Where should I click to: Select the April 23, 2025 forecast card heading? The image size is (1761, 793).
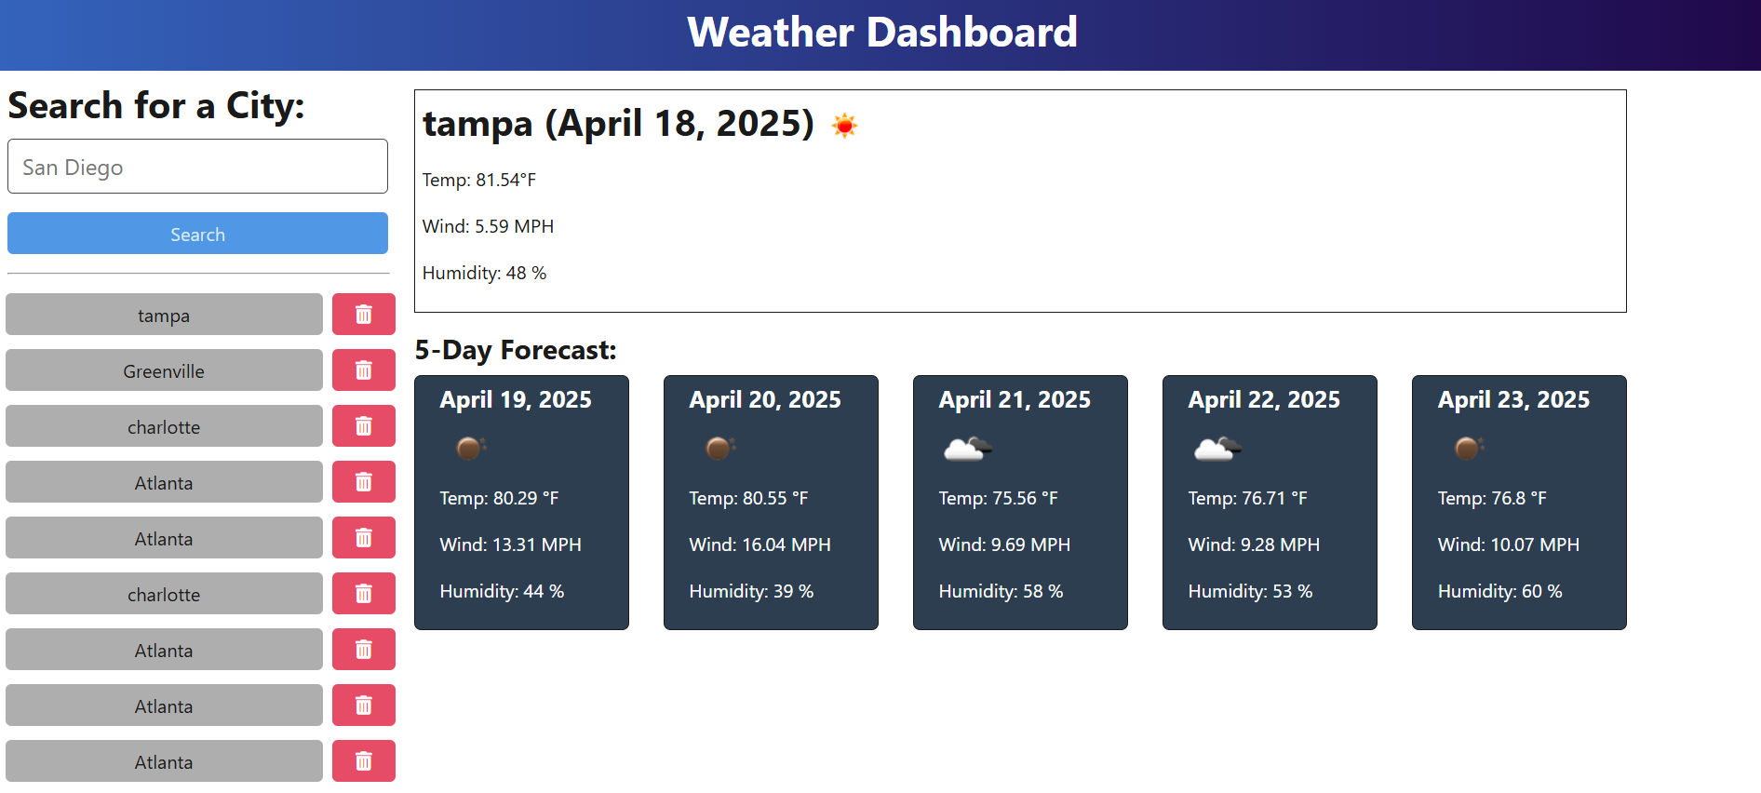(1513, 399)
